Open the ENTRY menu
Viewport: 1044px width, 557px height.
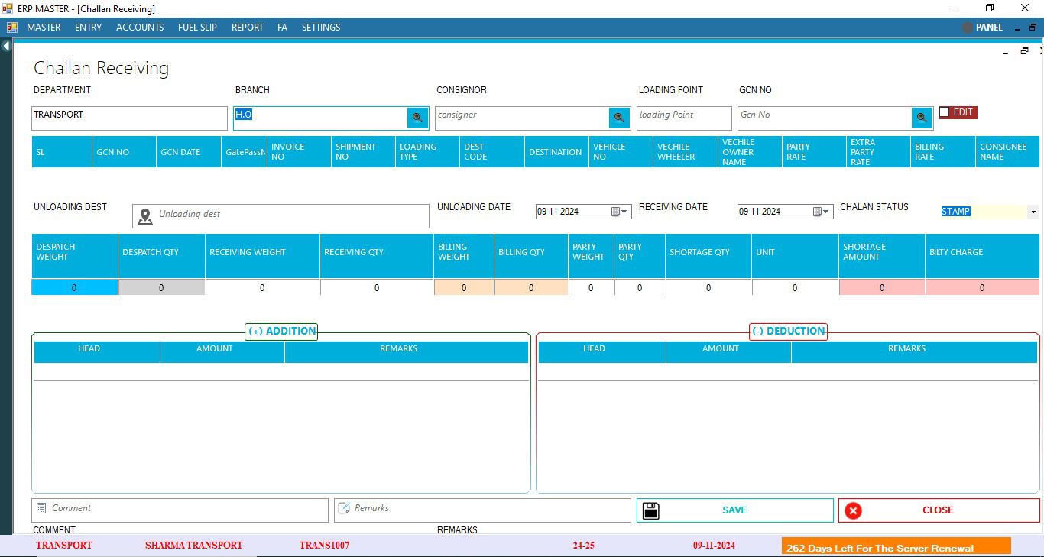[88, 28]
